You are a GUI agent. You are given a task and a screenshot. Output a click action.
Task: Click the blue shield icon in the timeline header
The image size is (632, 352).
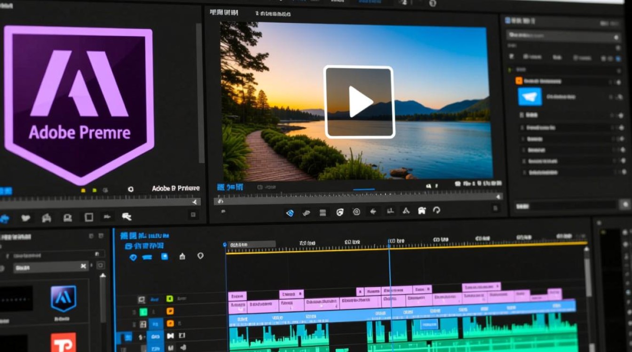133,257
